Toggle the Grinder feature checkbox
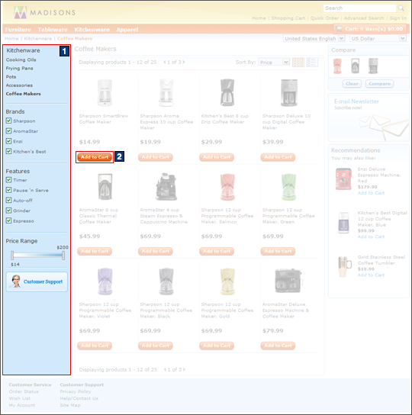This screenshot has height=415, width=412. [x=8, y=211]
